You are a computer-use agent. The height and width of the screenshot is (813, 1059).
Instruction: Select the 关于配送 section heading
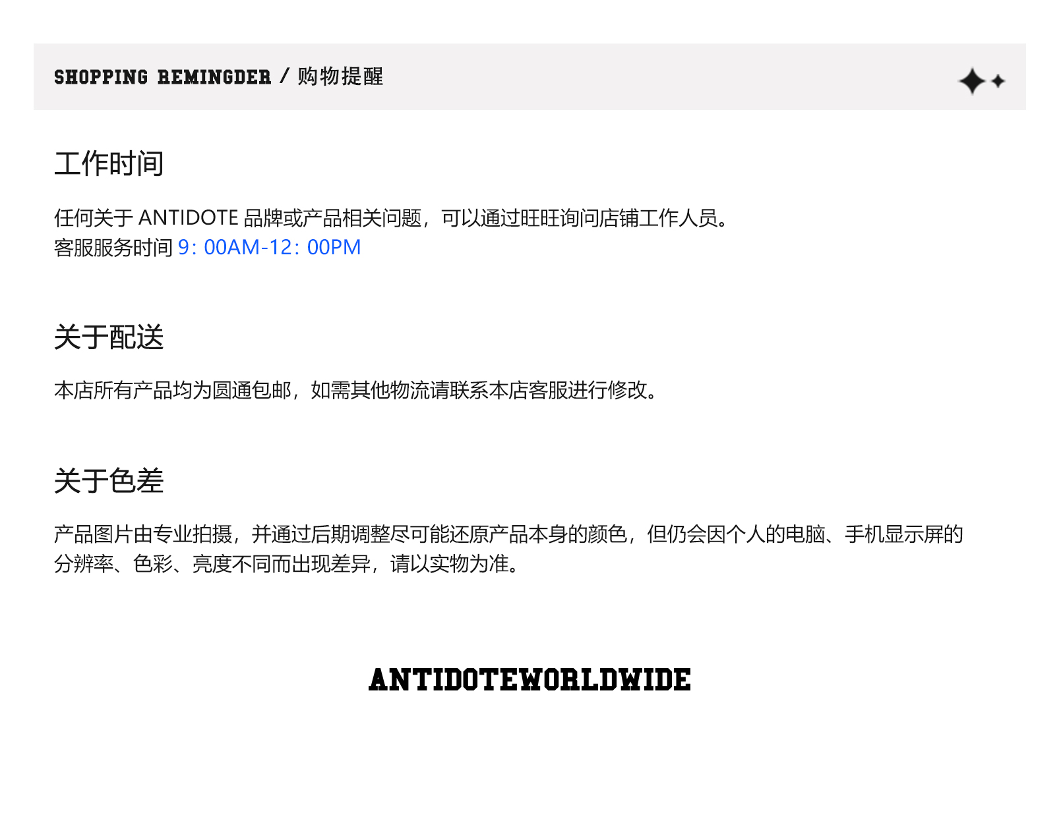click(x=109, y=337)
